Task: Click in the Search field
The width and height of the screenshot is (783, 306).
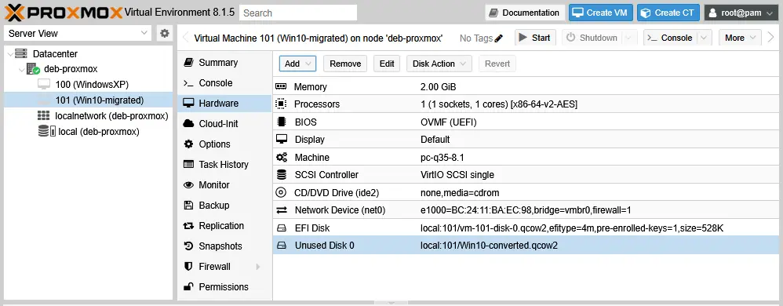Action: 298,13
